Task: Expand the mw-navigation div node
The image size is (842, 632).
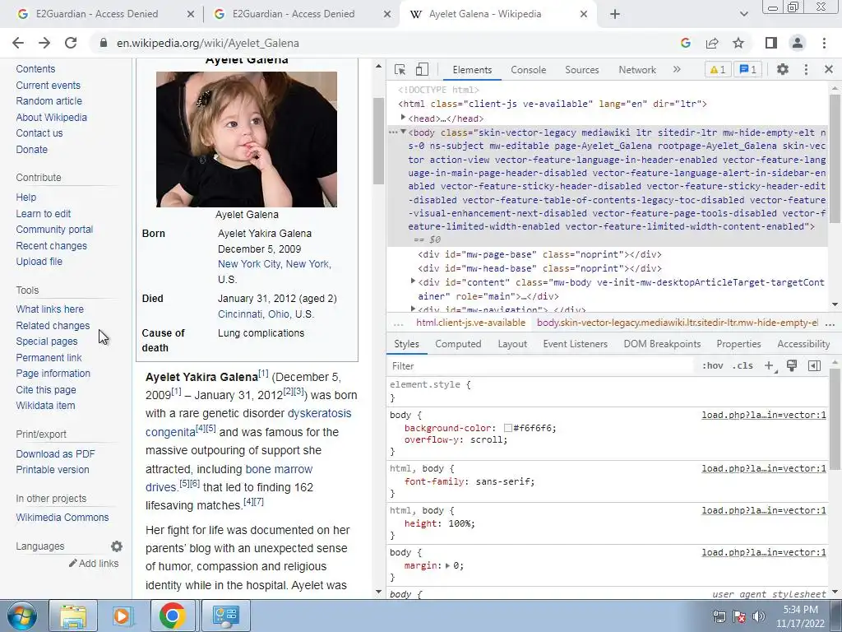Action: tap(413, 309)
